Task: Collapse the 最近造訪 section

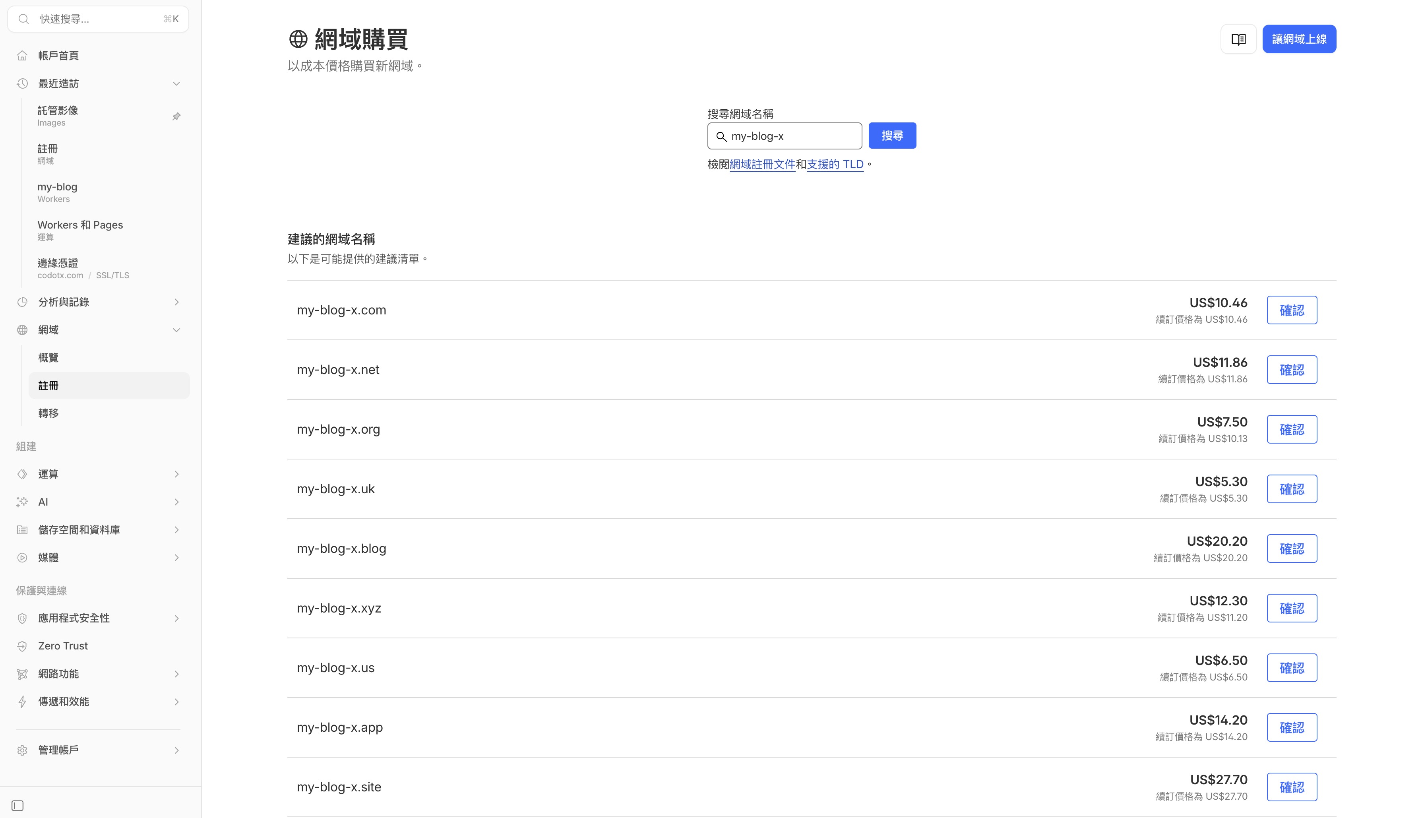Action: 176,83
